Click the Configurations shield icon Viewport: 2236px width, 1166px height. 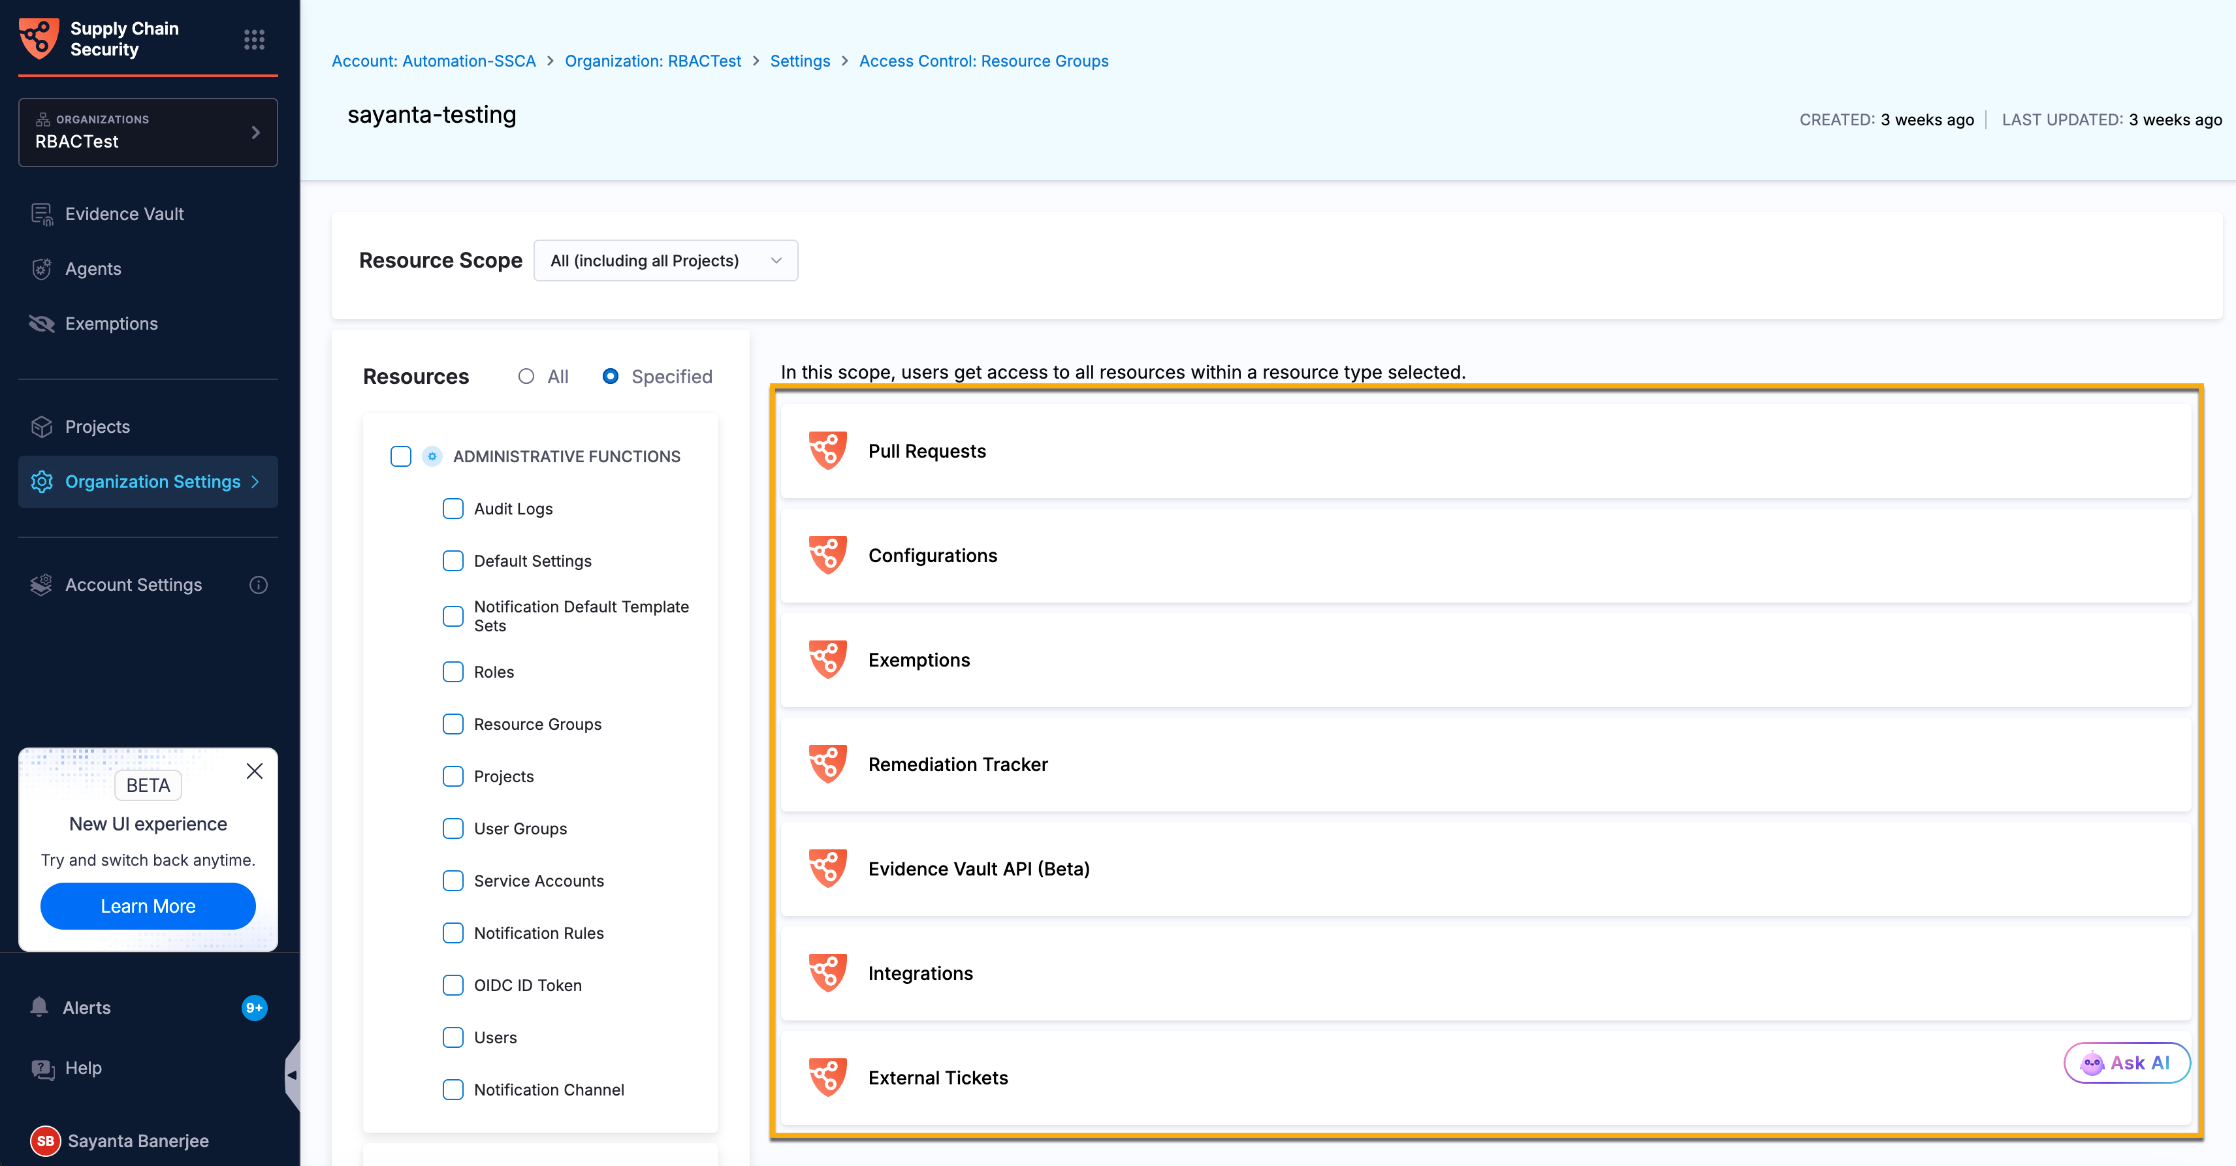point(828,555)
